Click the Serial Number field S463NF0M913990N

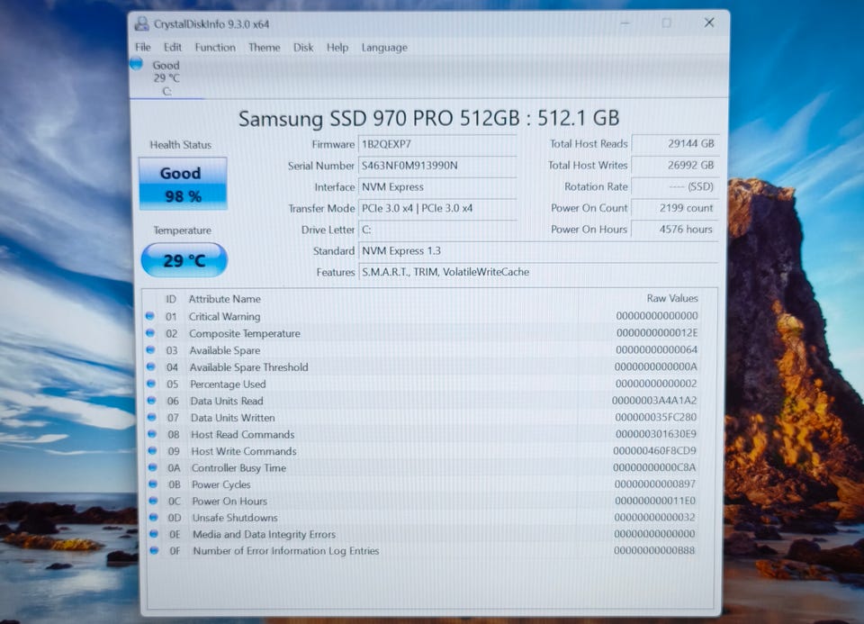pos(437,166)
